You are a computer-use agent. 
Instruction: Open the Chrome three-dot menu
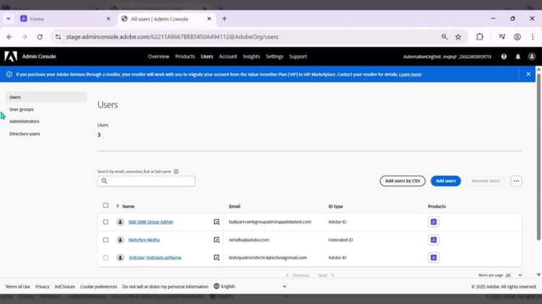[x=533, y=37]
